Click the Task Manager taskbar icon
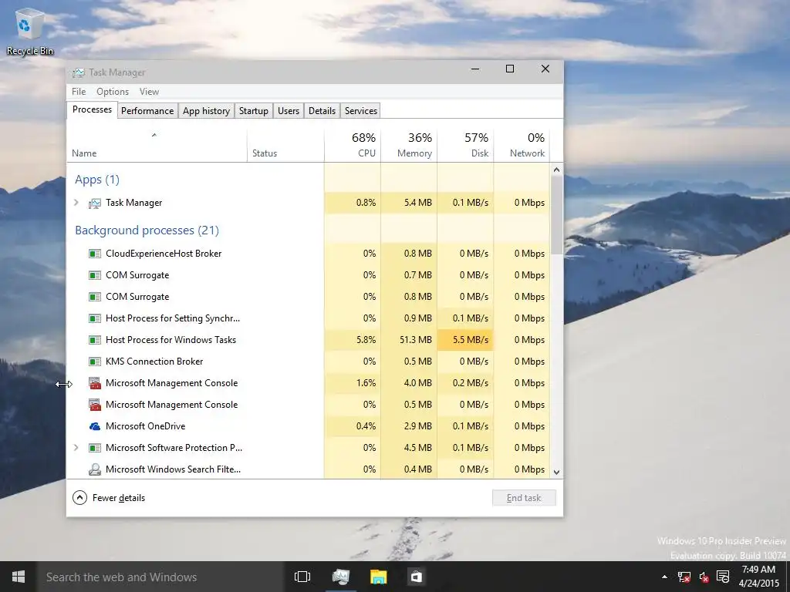The width and height of the screenshot is (790, 592). coord(341,577)
